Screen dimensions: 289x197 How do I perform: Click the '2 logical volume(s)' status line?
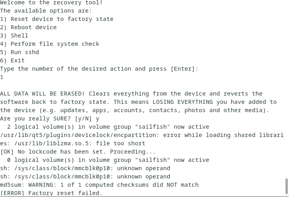click(x=108, y=127)
